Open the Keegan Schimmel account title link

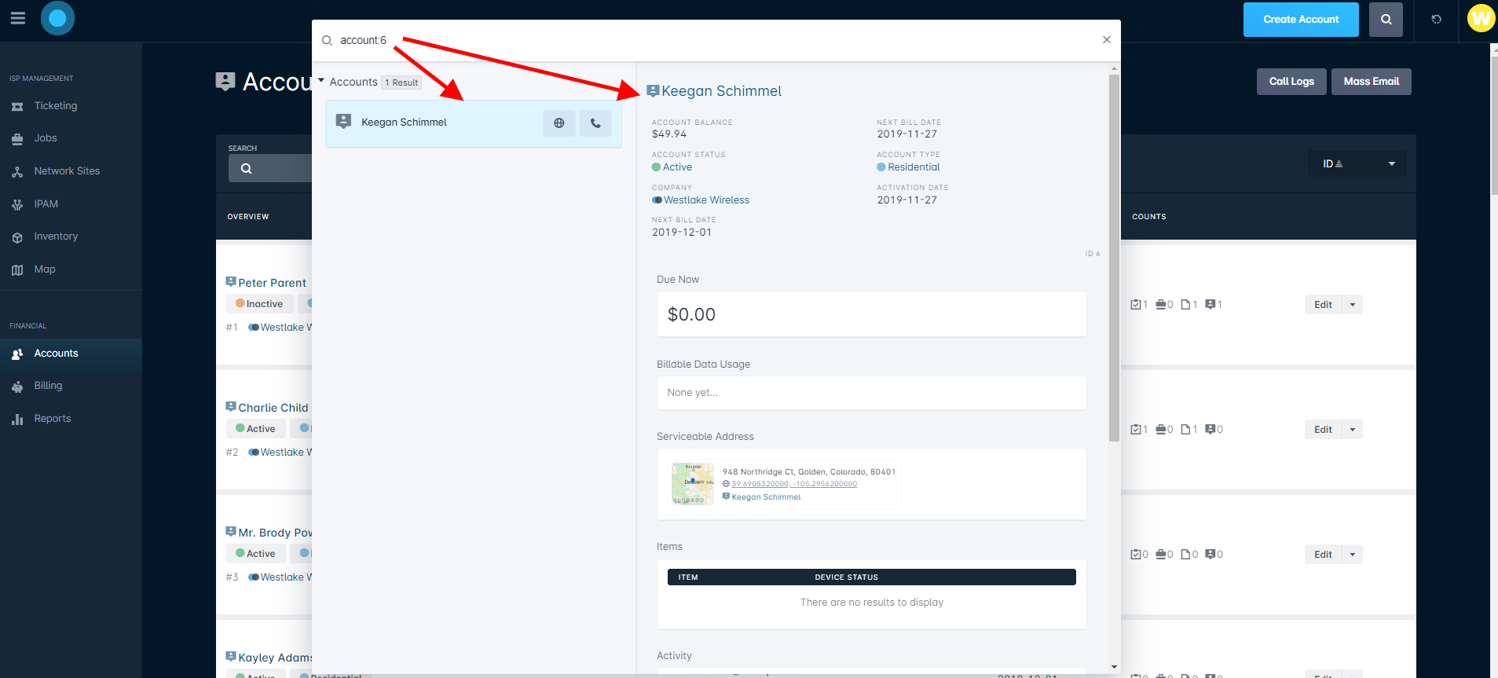(721, 91)
